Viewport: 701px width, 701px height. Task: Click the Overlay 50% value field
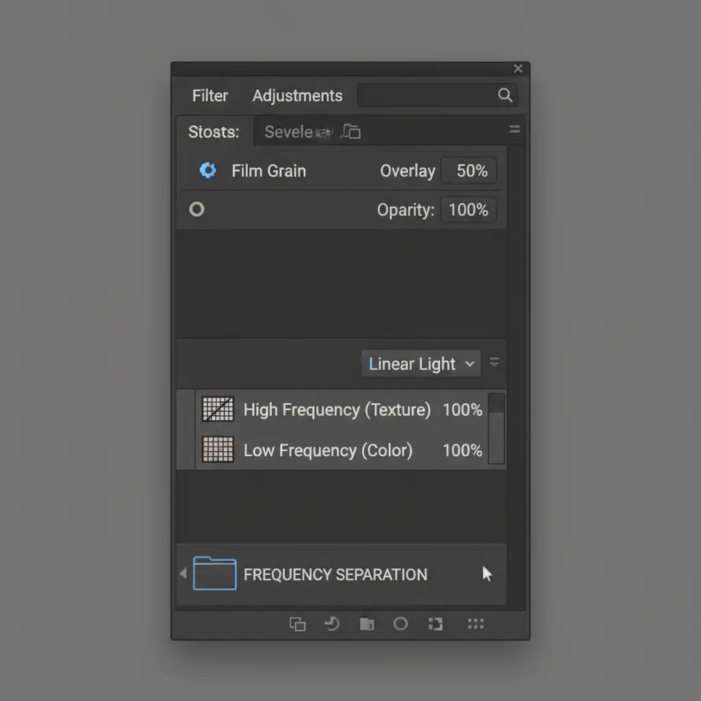point(469,170)
